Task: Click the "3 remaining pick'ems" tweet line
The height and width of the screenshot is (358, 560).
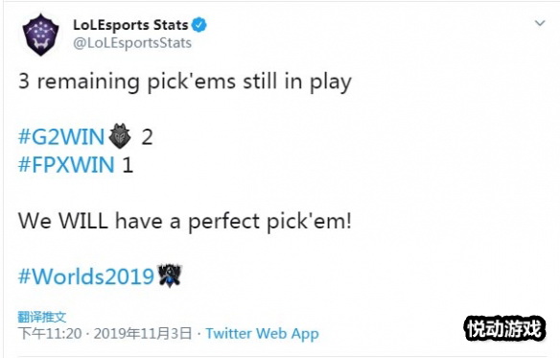Action: click(185, 82)
